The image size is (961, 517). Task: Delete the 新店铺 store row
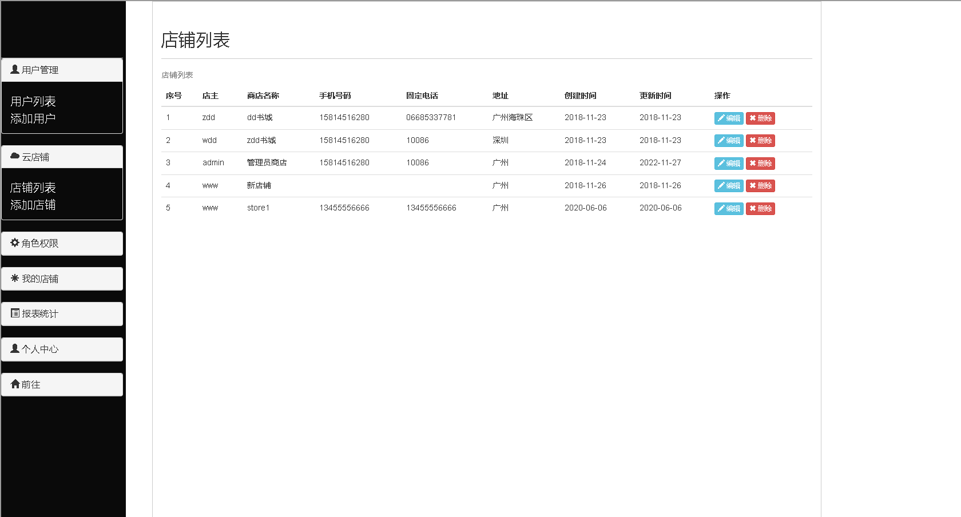pos(760,185)
